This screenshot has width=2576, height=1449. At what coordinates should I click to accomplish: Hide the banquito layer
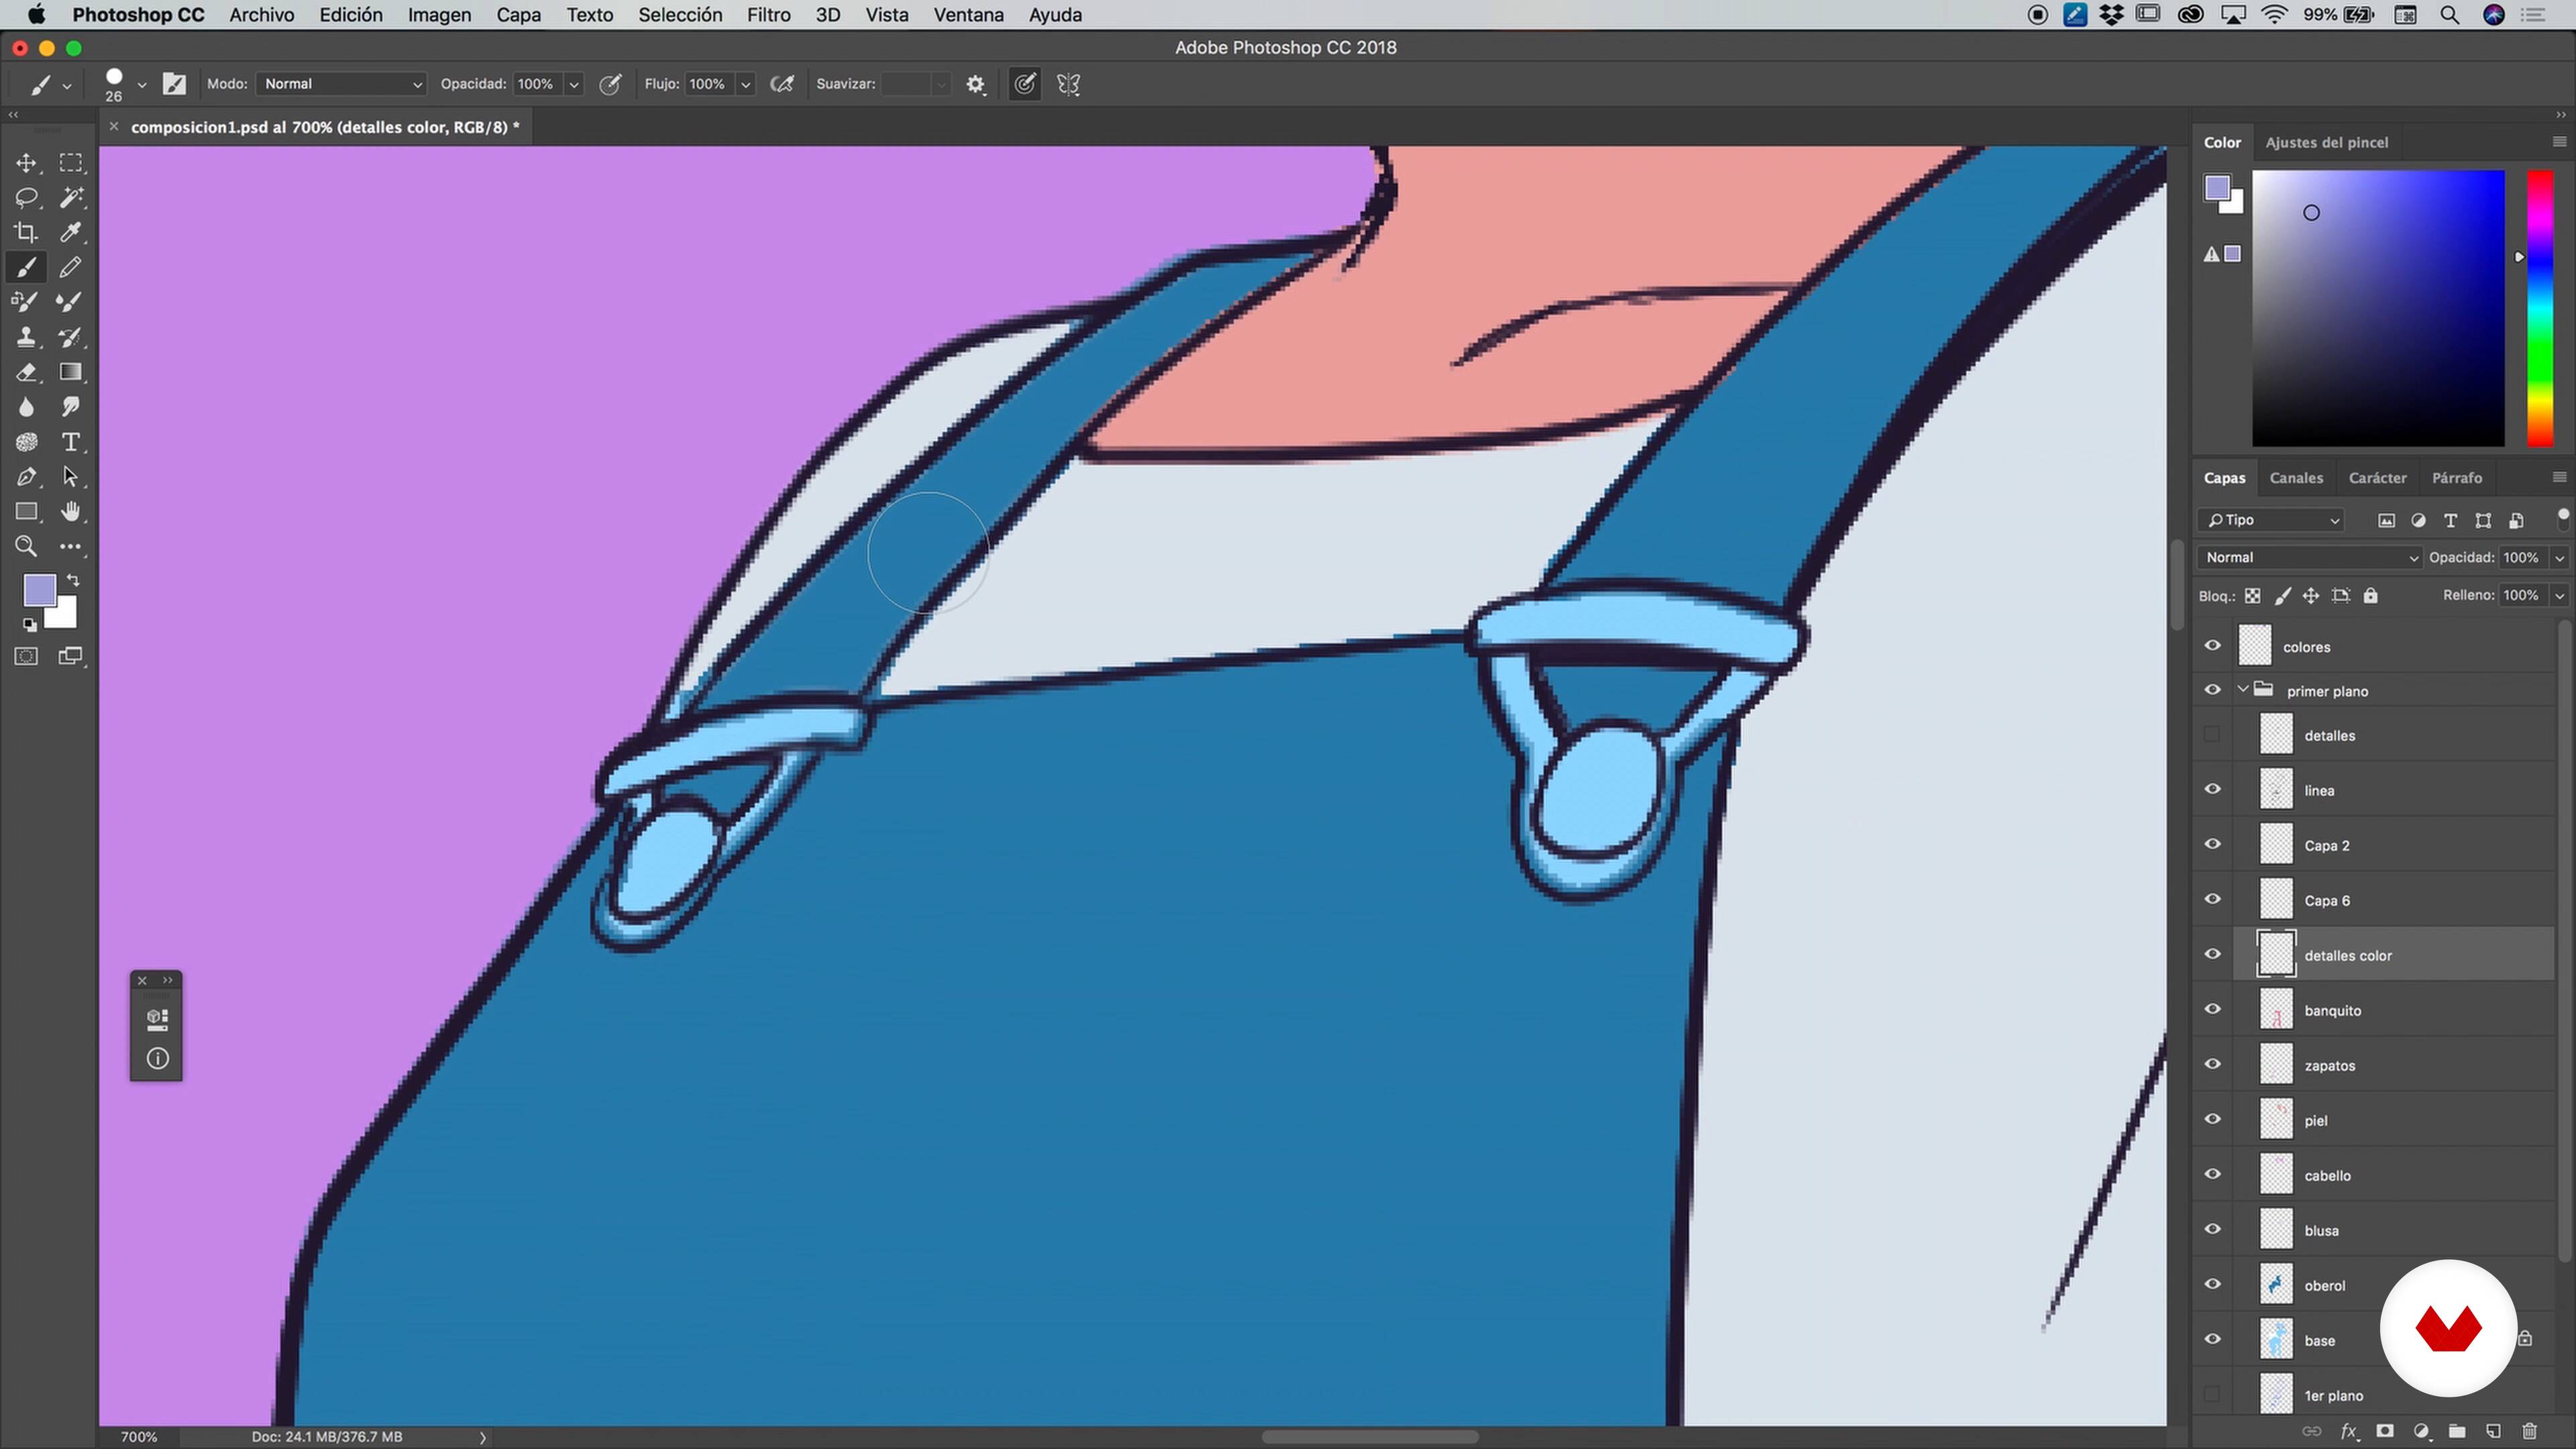click(2212, 1010)
